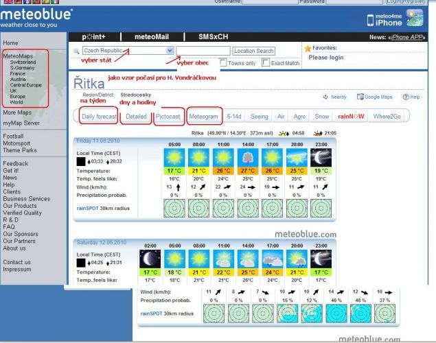The height and width of the screenshot is (343, 436).
Task: Click the Username input field
Action: tap(270, 1)
